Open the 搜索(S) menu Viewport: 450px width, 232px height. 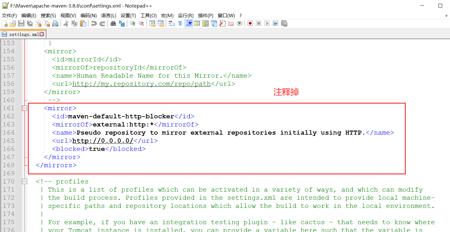click(x=48, y=16)
